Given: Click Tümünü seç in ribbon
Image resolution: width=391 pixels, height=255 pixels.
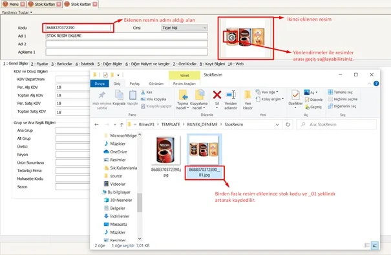Looking at the screenshot, I should click(x=340, y=92).
